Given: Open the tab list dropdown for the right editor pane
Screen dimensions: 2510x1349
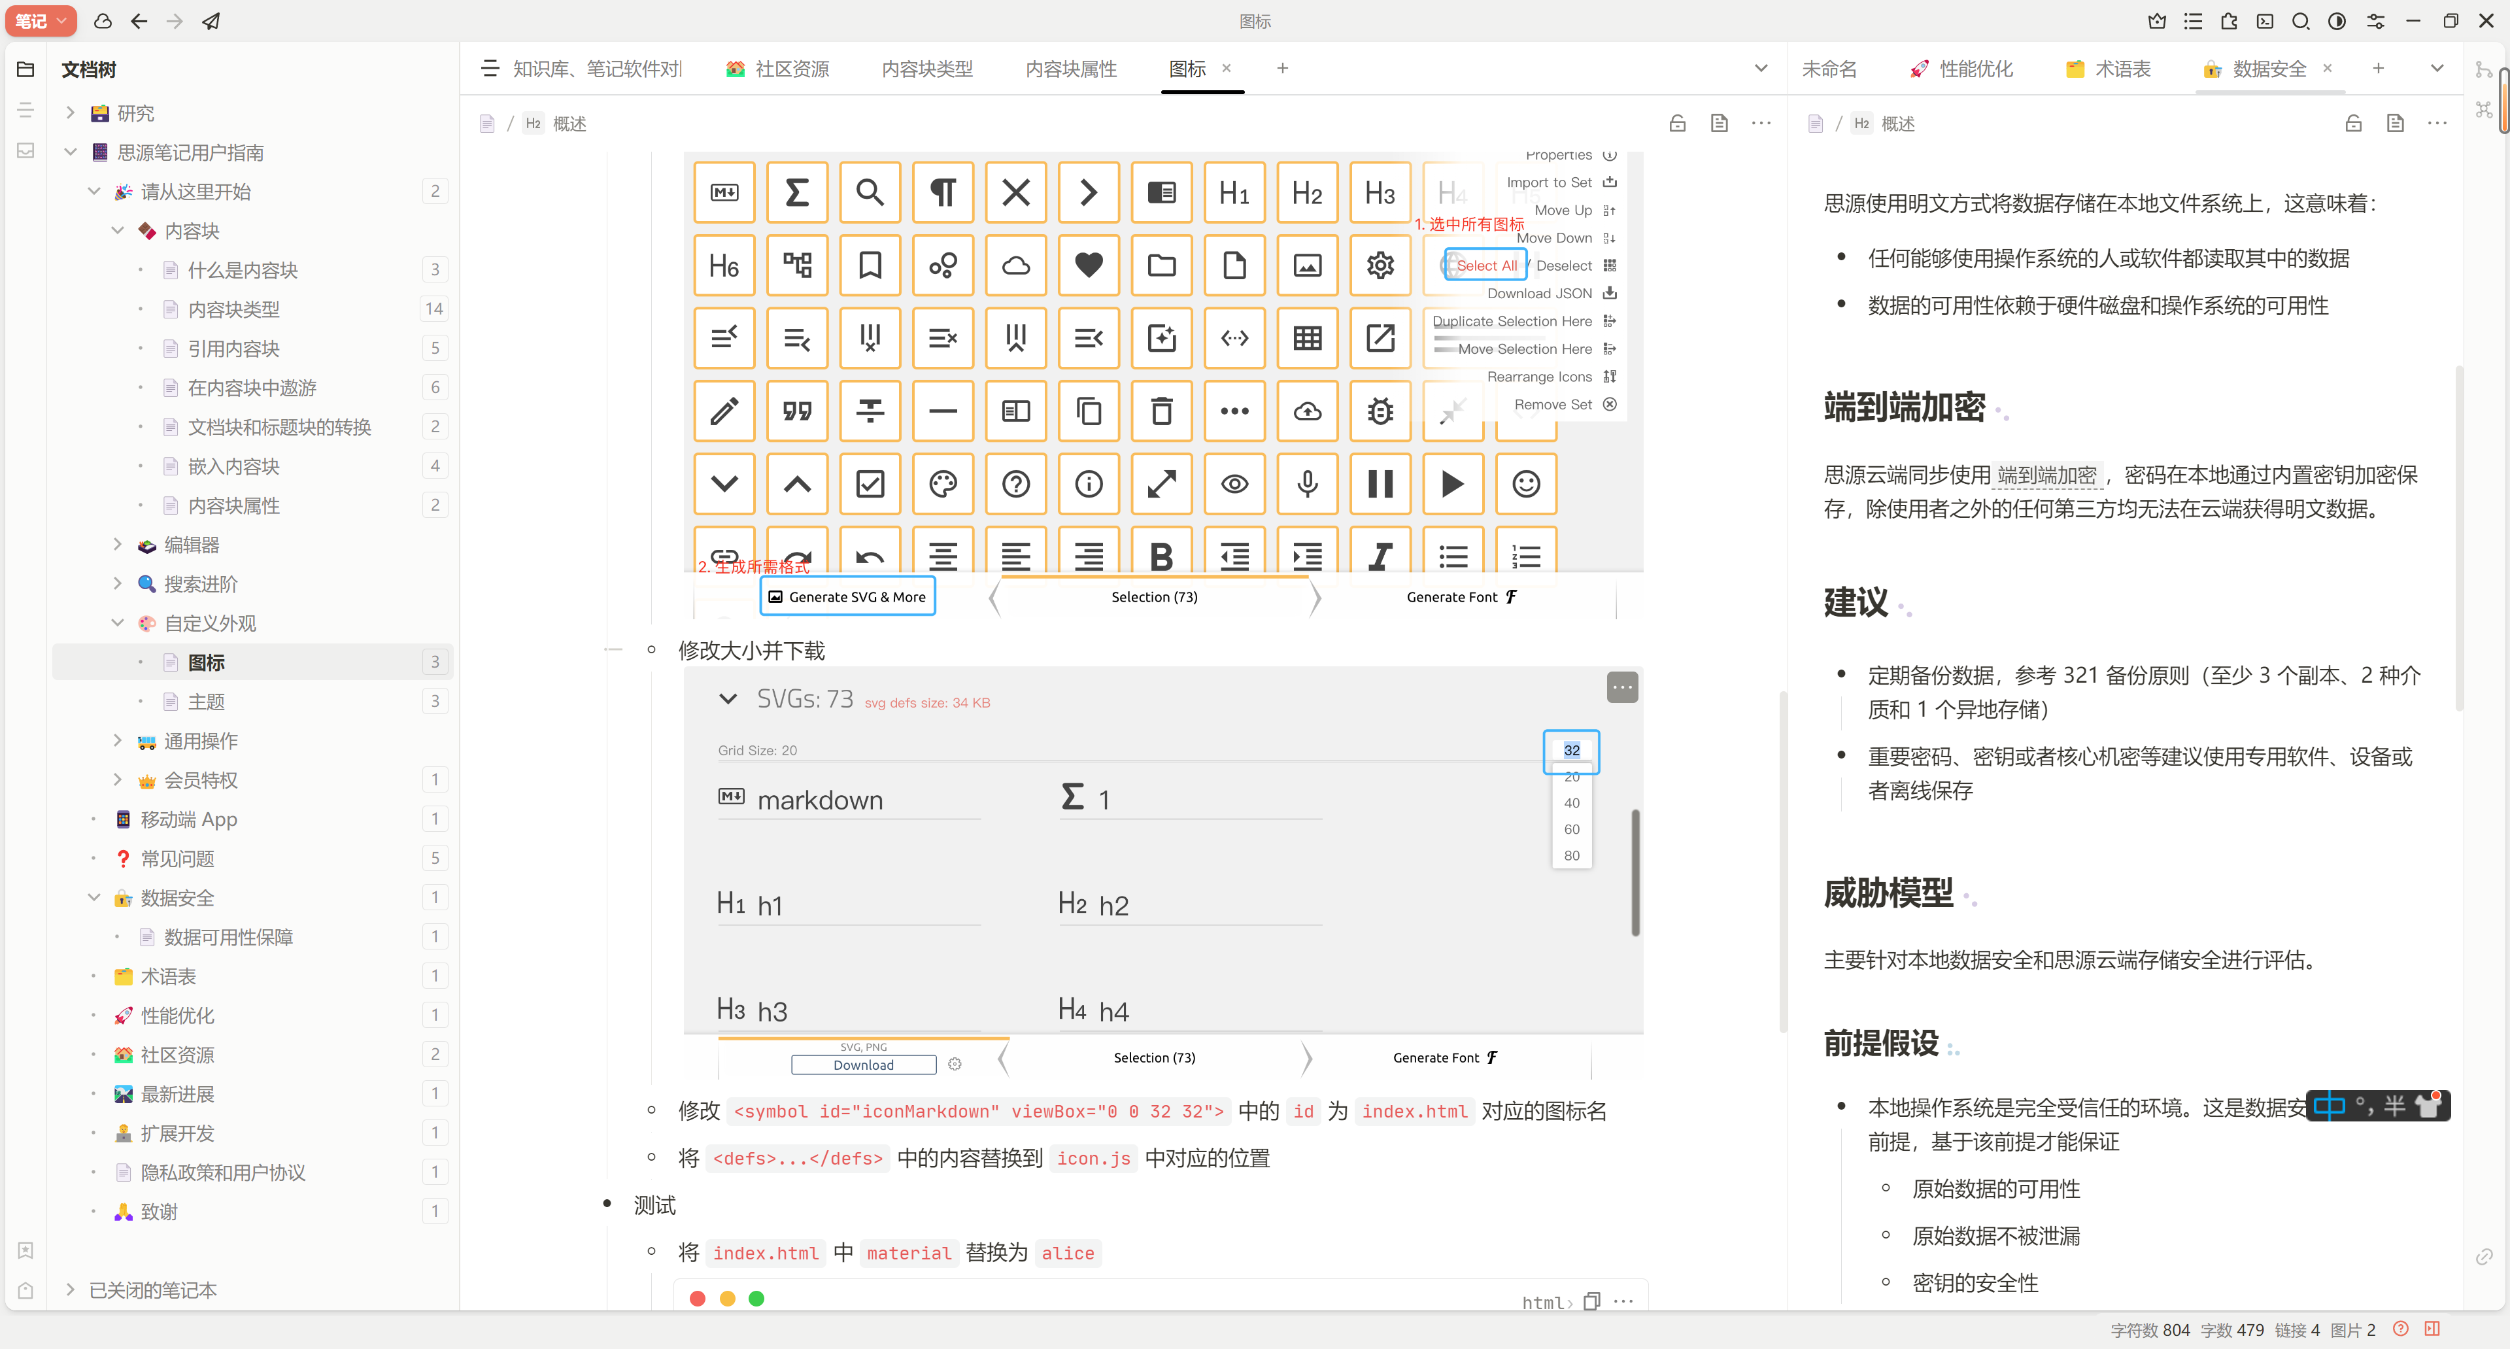Looking at the screenshot, I should pos(2437,68).
